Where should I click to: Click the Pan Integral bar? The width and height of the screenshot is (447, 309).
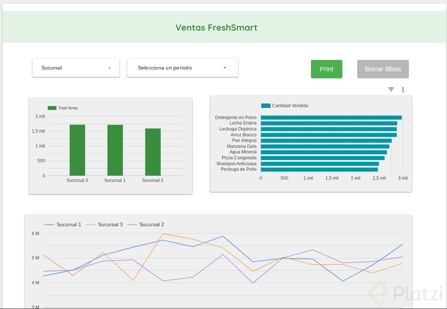[x=326, y=140]
